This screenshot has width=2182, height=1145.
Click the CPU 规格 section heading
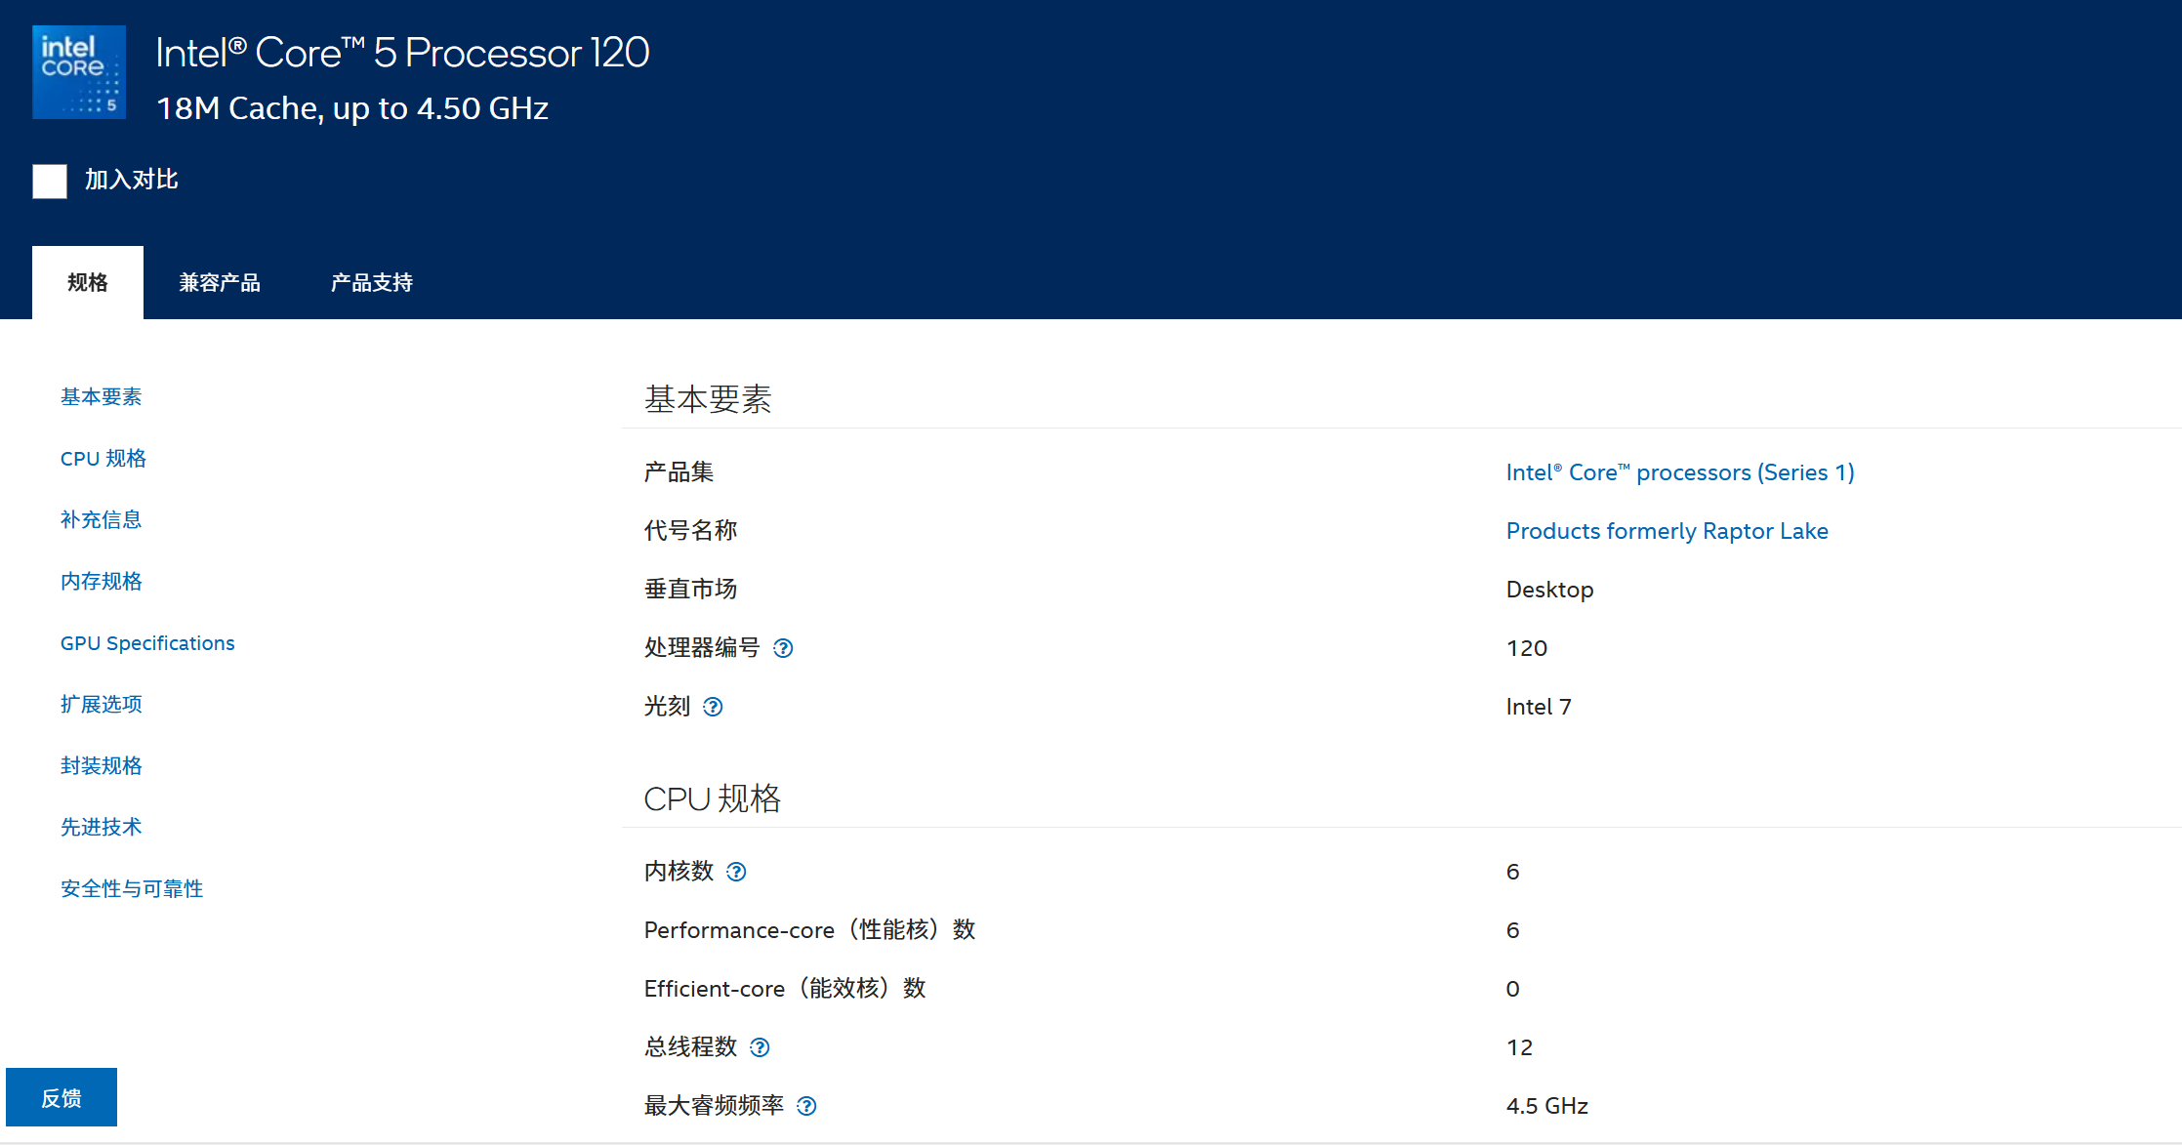coord(713,798)
